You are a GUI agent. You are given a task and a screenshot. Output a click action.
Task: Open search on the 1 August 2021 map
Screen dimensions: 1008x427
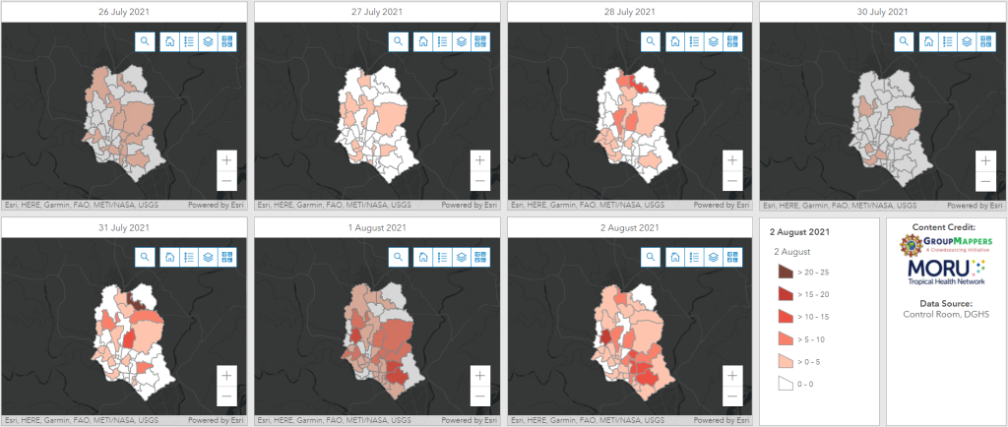(398, 258)
